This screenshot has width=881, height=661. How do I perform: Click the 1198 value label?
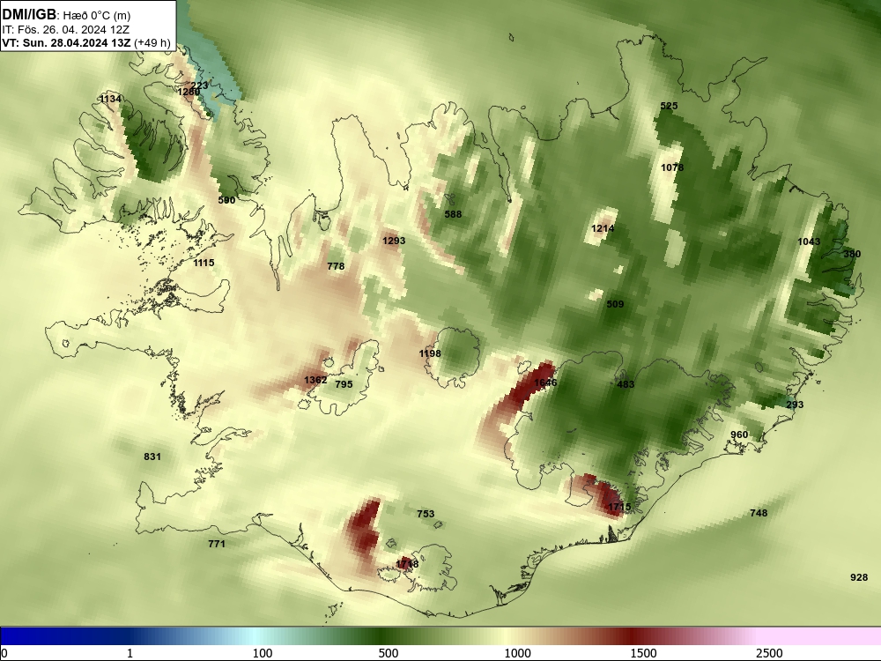click(430, 353)
